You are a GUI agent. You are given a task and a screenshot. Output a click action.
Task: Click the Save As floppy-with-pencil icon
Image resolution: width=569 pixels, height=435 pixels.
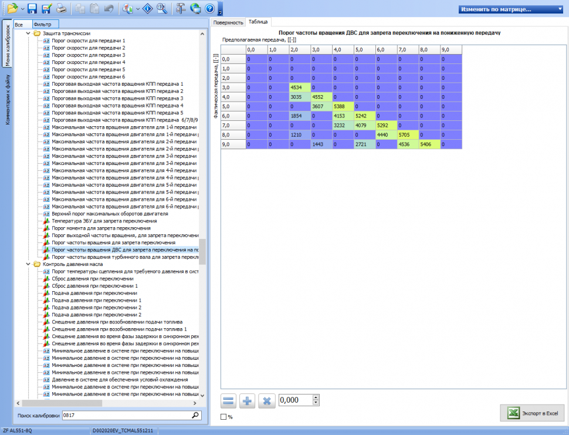[46, 8]
